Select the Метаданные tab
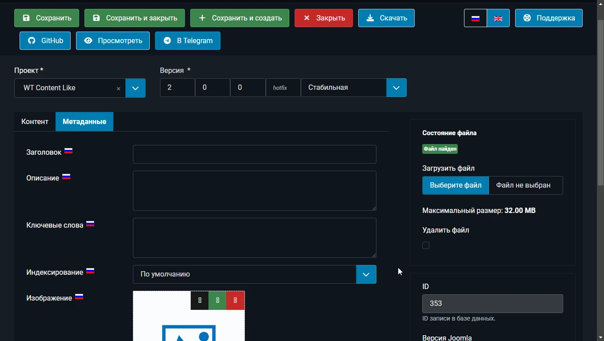This screenshot has width=604, height=341. pyautogui.click(x=84, y=121)
